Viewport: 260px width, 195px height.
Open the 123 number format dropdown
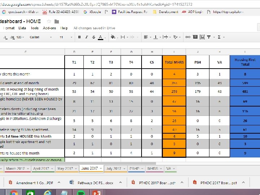tap(20, 37)
